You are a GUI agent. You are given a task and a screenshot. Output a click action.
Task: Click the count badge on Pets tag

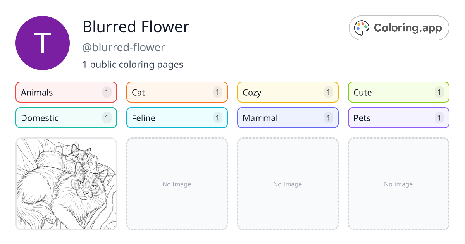(x=439, y=118)
